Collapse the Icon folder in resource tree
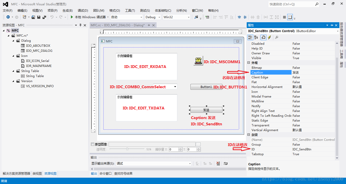346x184 pixels. coord(13,56)
